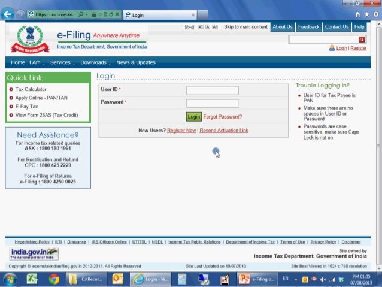Click the security lock icon in address bar

point(94,14)
